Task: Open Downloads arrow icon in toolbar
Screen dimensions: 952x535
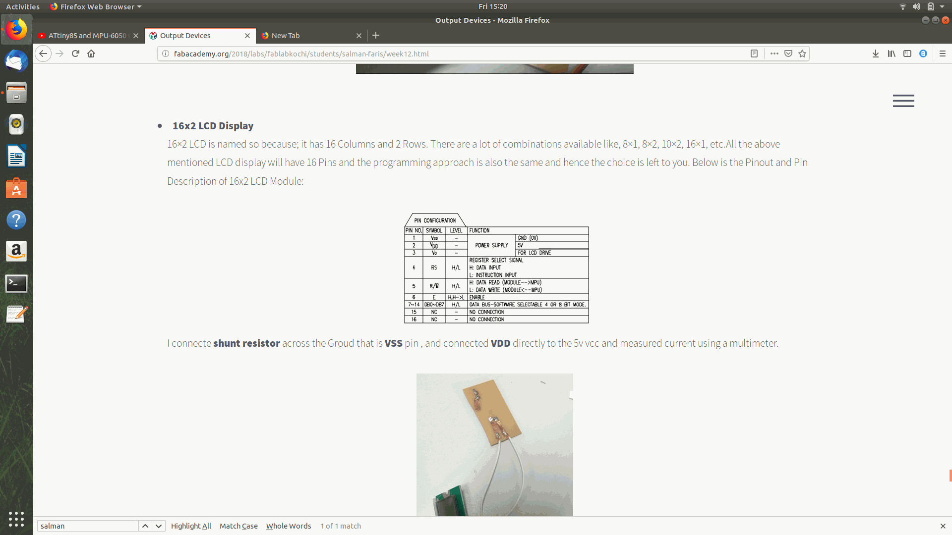Action: (876, 53)
